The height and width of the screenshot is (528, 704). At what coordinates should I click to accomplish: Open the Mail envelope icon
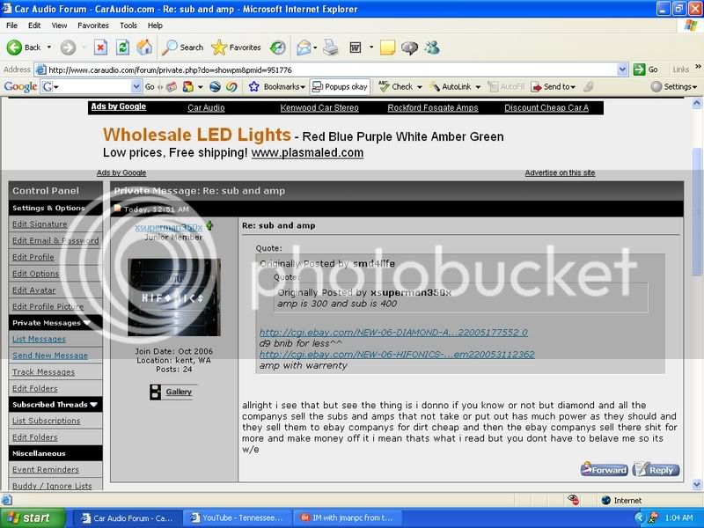tap(304, 48)
